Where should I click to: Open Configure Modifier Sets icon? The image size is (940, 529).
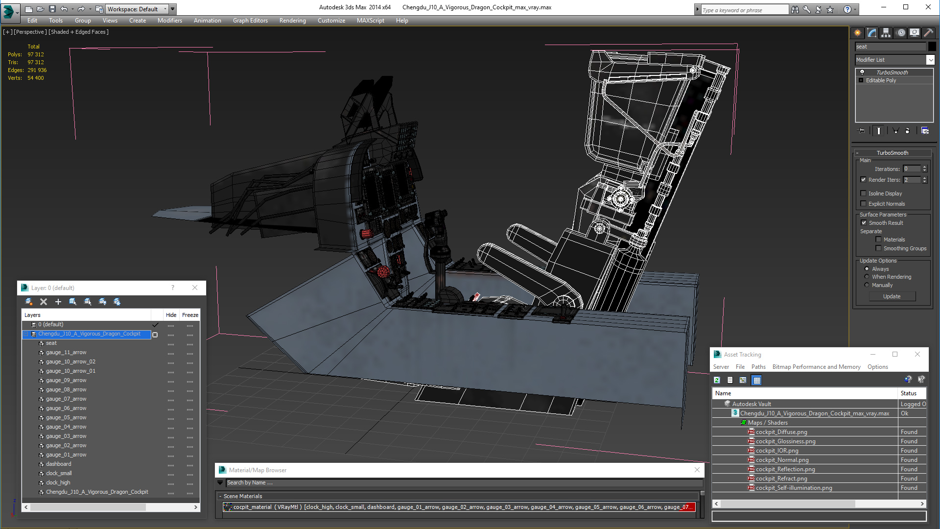[925, 131]
